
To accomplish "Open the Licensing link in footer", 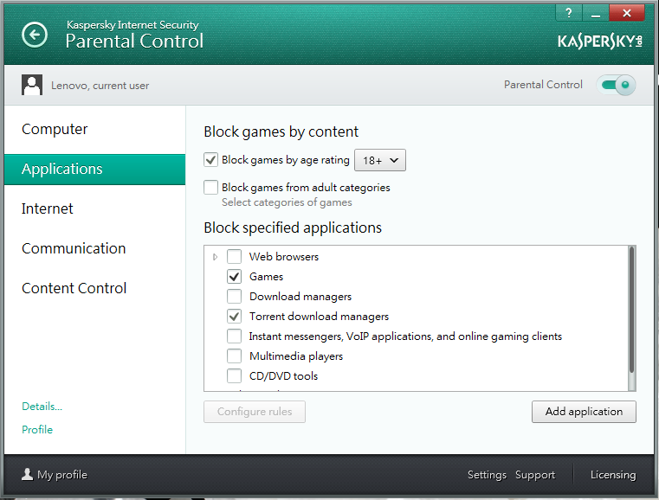I will click(x=612, y=475).
